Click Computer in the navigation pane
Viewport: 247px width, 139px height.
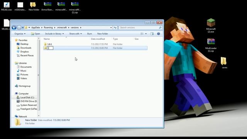click(x=22, y=93)
